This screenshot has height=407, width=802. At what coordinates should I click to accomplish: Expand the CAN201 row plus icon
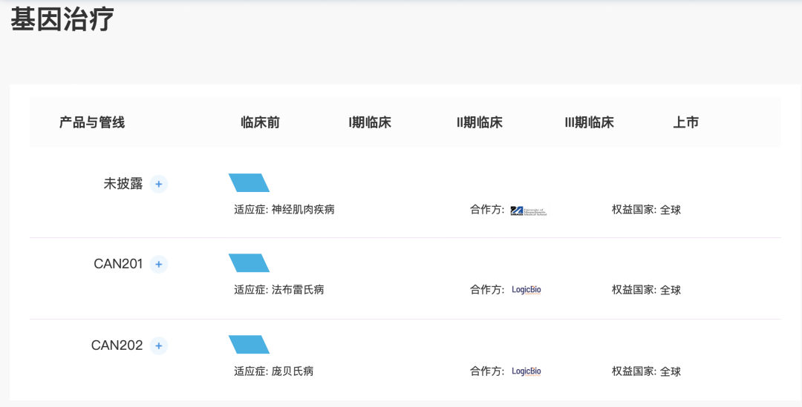pos(159,264)
